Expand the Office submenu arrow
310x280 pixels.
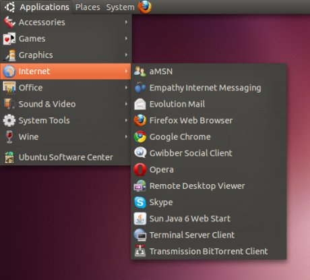click(126, 88)
